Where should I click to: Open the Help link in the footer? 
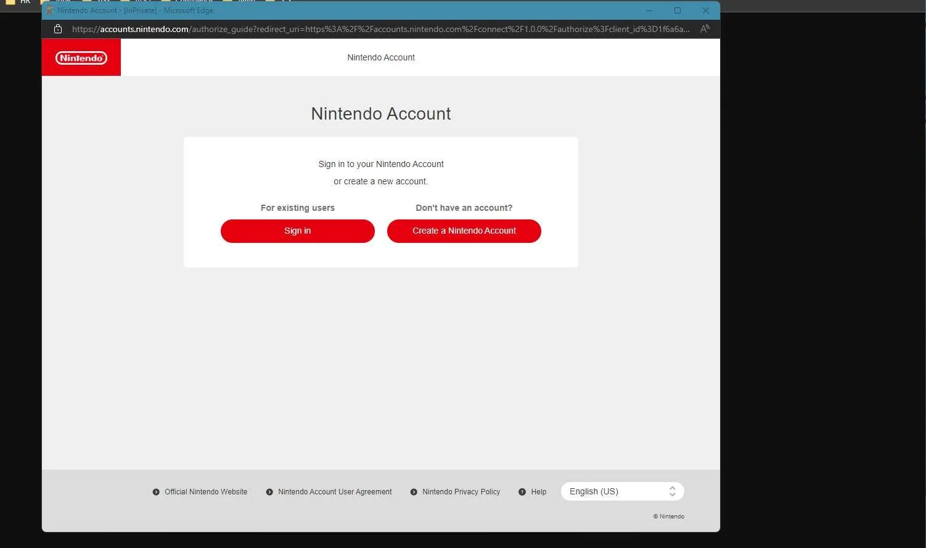point(533,492)
